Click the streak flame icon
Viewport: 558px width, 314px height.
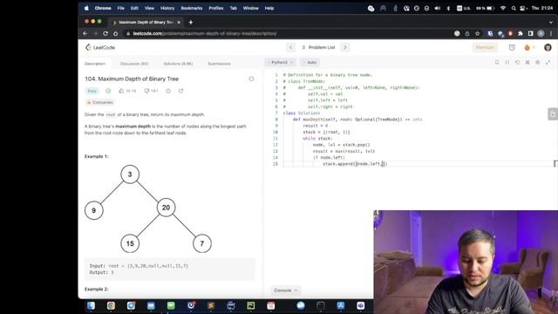527,47
